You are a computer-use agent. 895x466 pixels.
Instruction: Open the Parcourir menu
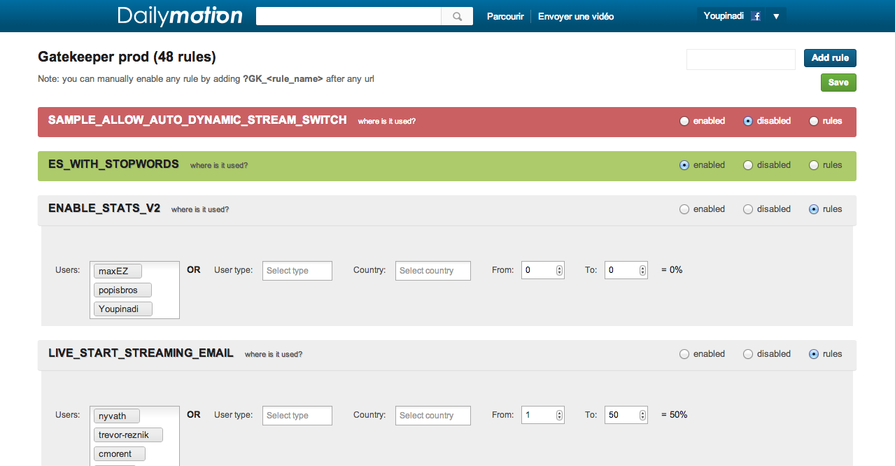point(505,16)
